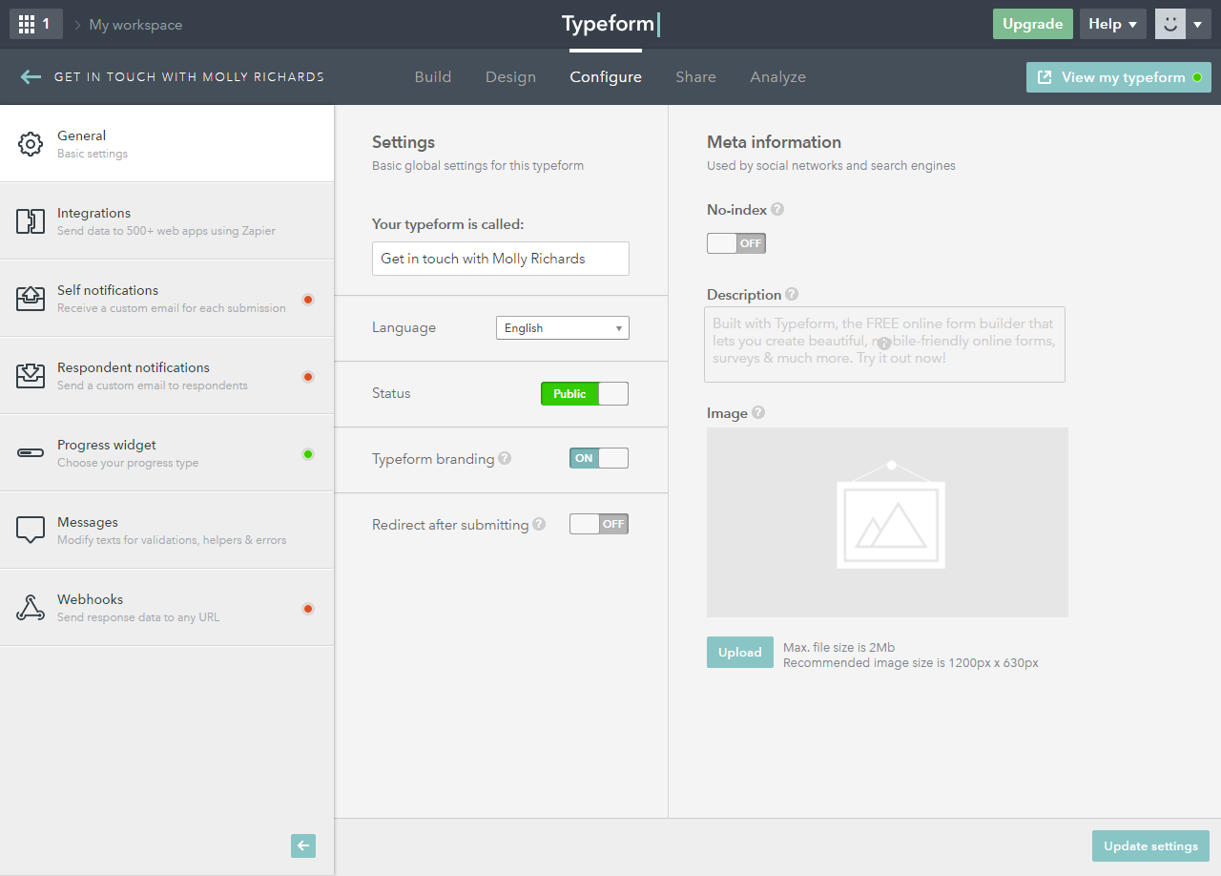
Task: Open the Integrations section
Action: (167, 221)
